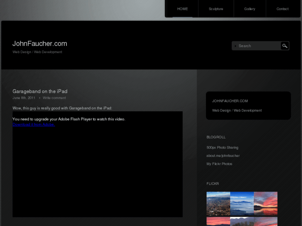Image resolution: width=302 pixels, height=226 pixels.
Task: Open the Gallery menu item
Action: [250, 9]
